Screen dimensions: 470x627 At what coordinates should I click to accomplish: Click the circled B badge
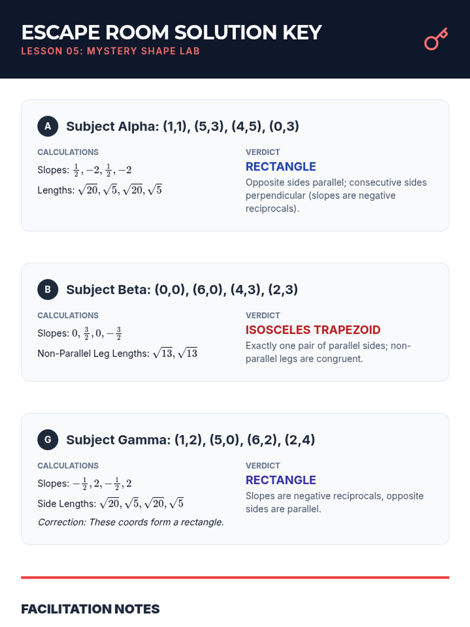[48, 290]
